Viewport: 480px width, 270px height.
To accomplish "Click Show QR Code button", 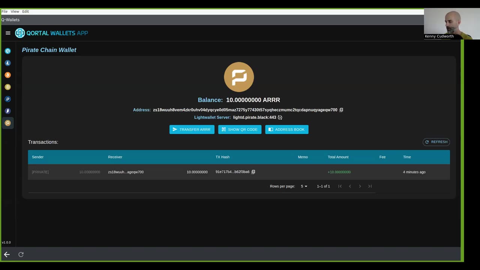I will coord(240,129).
